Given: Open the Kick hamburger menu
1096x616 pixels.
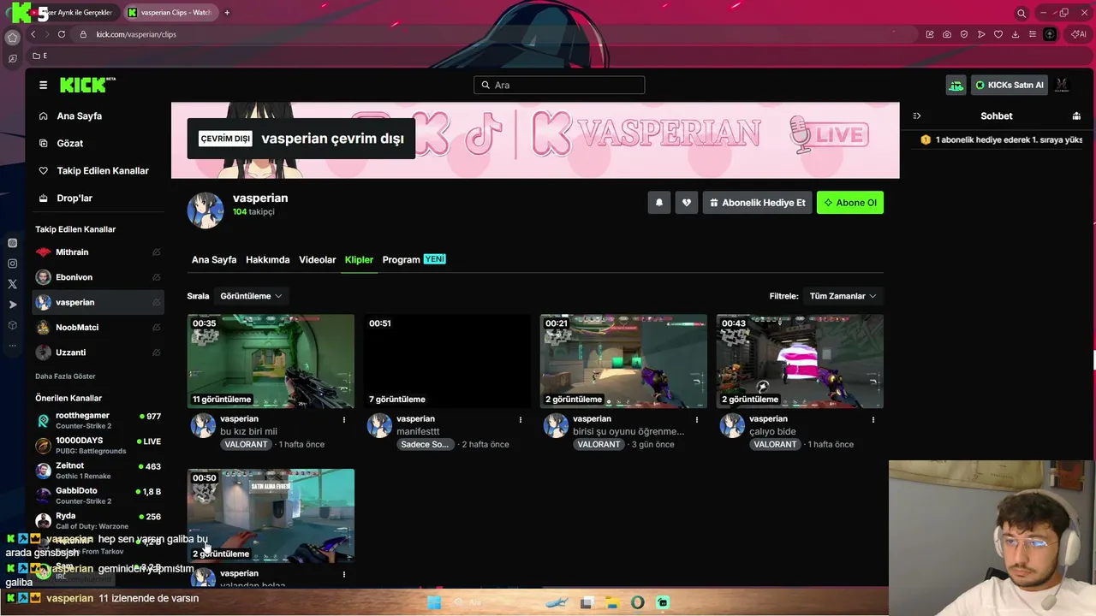Looking at the screenshot, I should pos(43,85).
